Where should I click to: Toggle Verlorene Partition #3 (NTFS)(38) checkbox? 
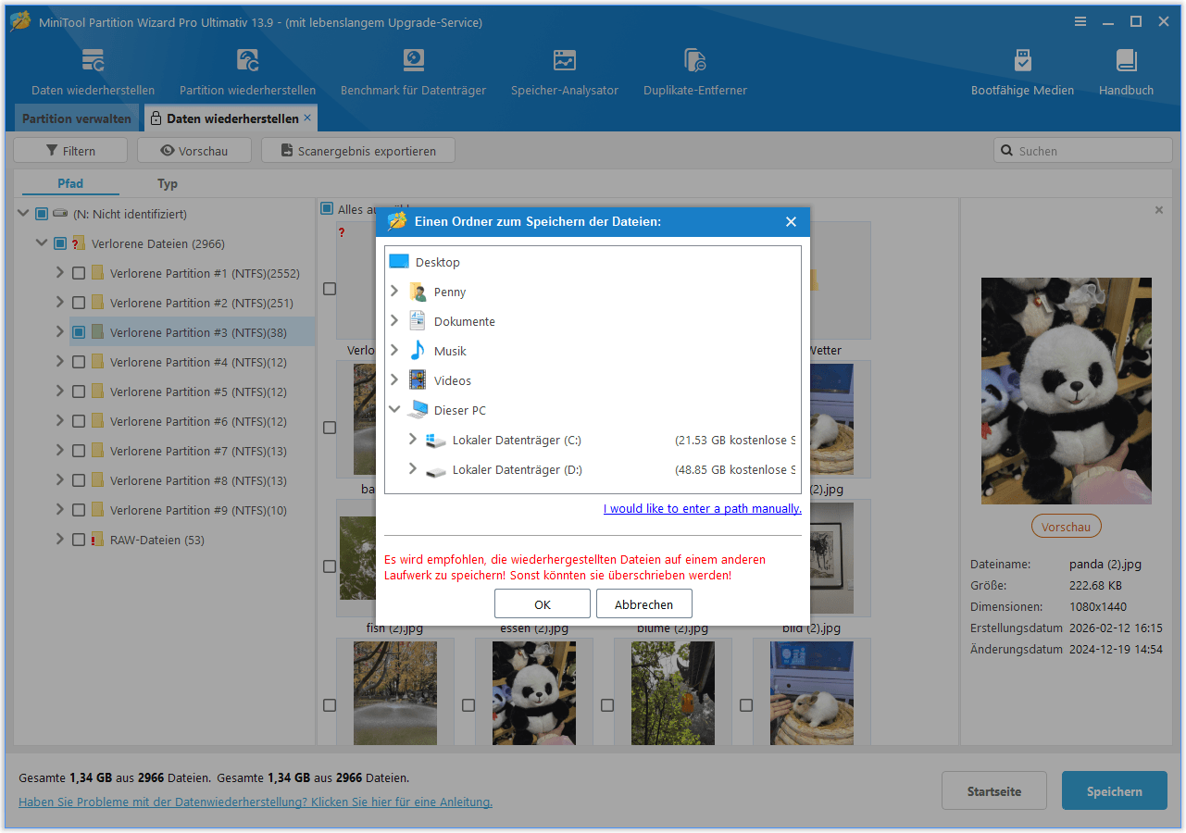(x=78, y=332)
